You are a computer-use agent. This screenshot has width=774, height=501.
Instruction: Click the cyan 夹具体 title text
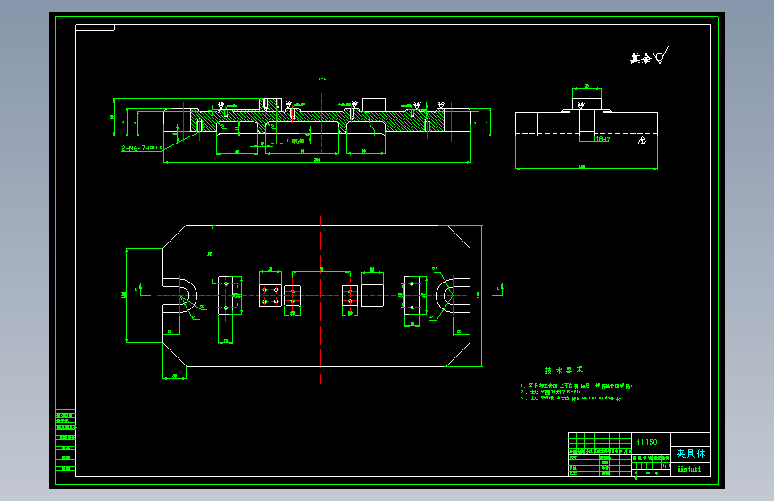pos(691,454)
